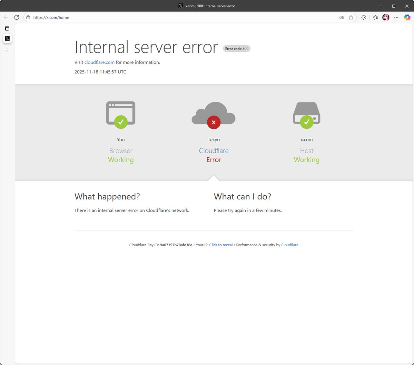Click 'Please try again in a few minutes.'
The height and width of the screenshot is (365, 414).
(248, 210)
